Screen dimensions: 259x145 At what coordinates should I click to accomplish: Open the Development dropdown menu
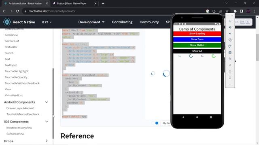(x=91, y=22)
